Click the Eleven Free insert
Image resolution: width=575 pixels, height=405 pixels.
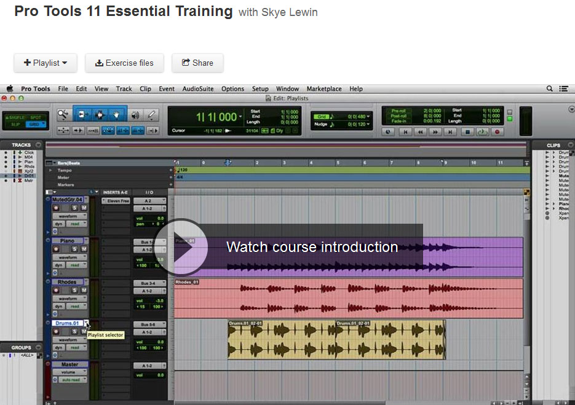(x=116, y=201)
